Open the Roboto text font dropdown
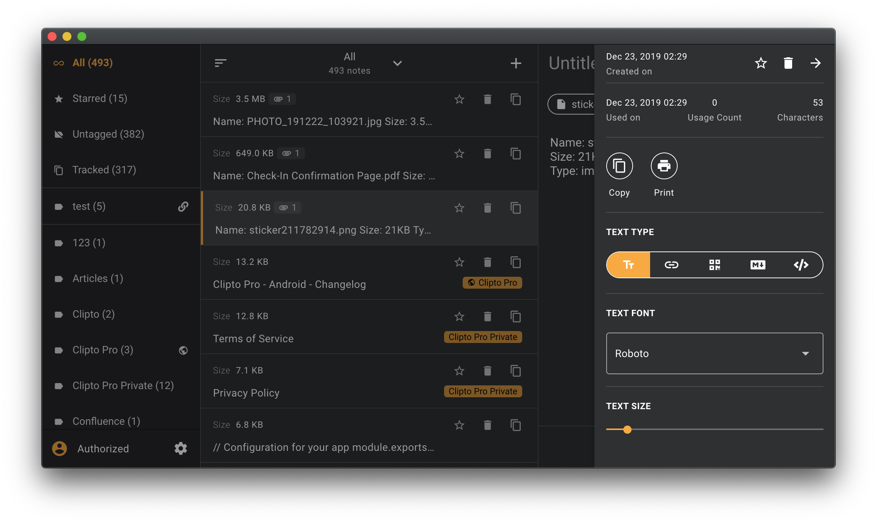The image size is (877, 523). tap(714, 353)
